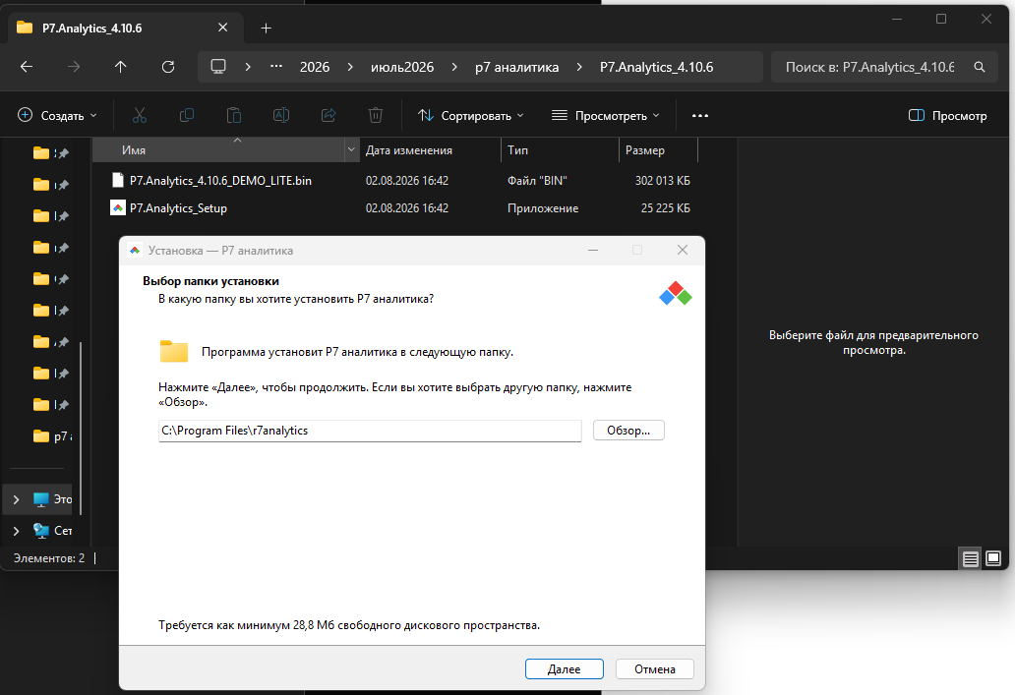Open the See more toolbar options
1015x695 pixels.
tap(699, 116)
